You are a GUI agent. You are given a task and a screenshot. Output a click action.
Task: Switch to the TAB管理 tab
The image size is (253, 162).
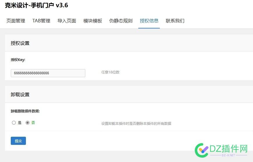(x=41, y=21)
